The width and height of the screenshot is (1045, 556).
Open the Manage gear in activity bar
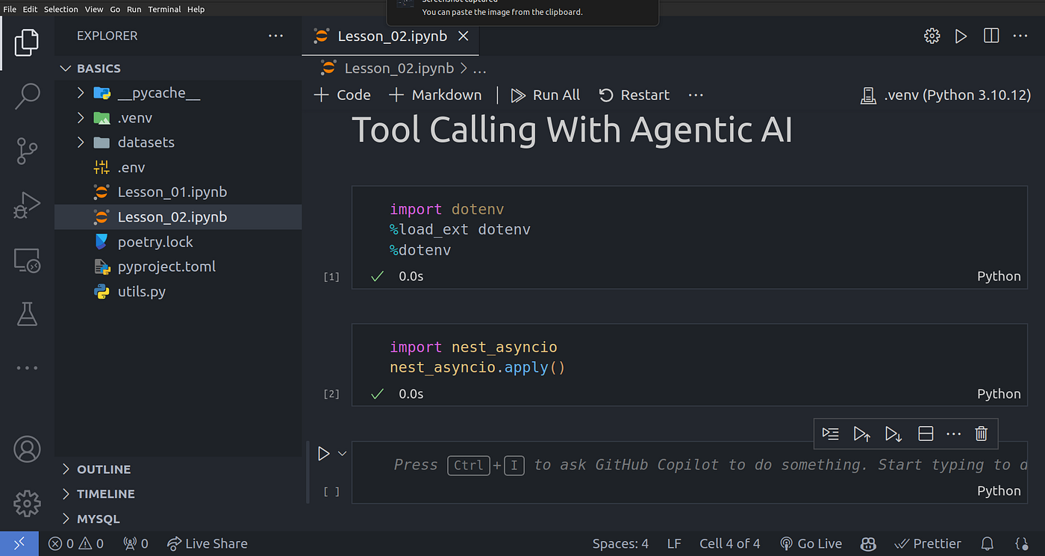27,504
